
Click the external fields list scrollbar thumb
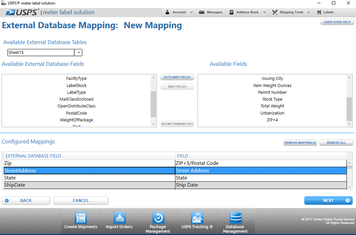153,104
